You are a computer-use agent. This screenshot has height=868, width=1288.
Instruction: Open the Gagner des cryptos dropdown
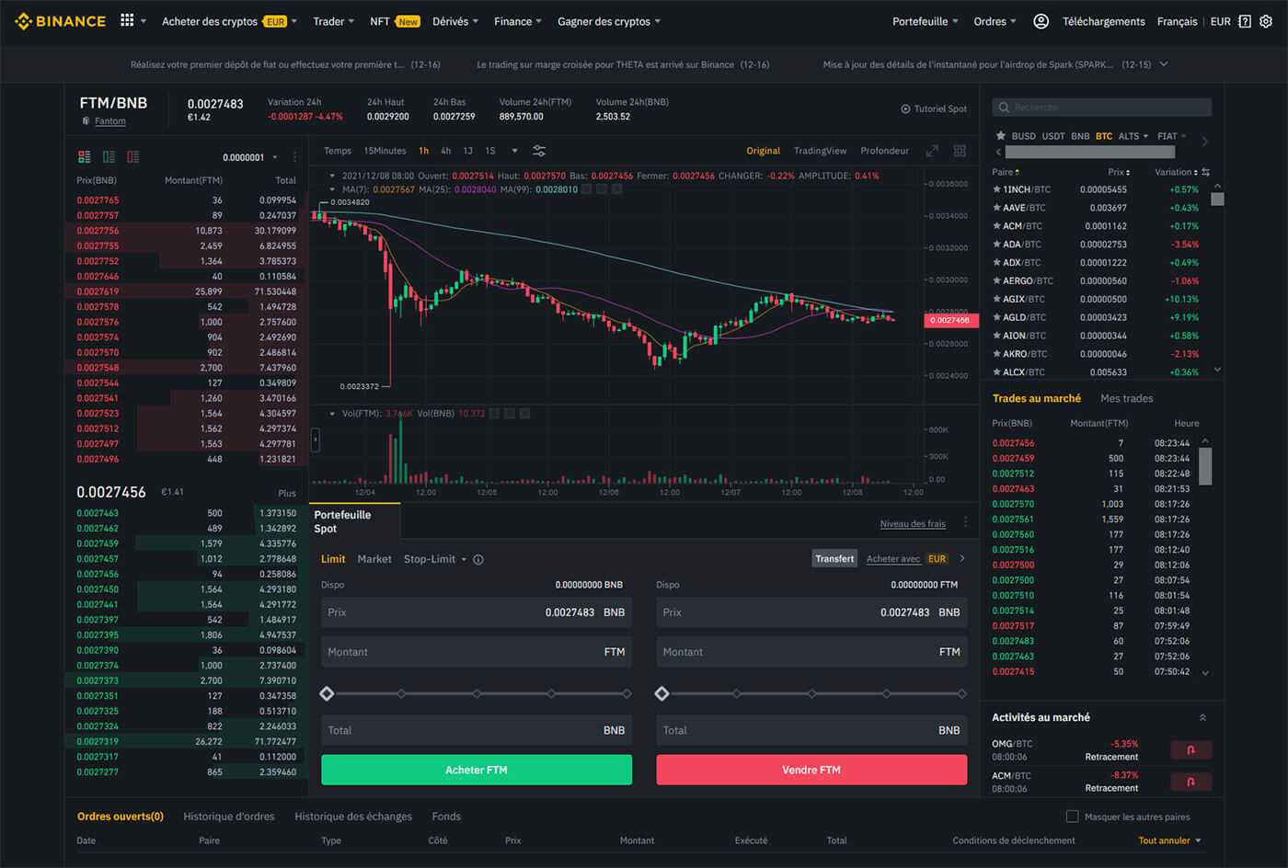point(608,21)
